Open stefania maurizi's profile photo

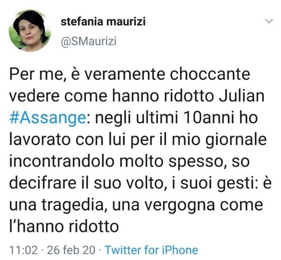click(x=30, y=31)
